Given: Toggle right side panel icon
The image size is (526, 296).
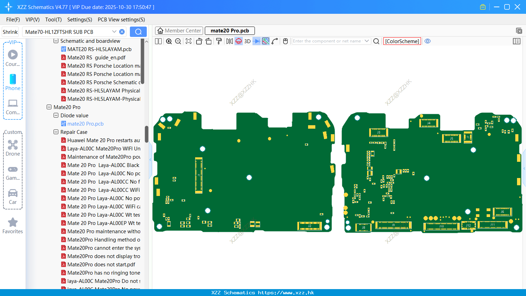Looking at the screenshot, I should click(x=517, y=41).
